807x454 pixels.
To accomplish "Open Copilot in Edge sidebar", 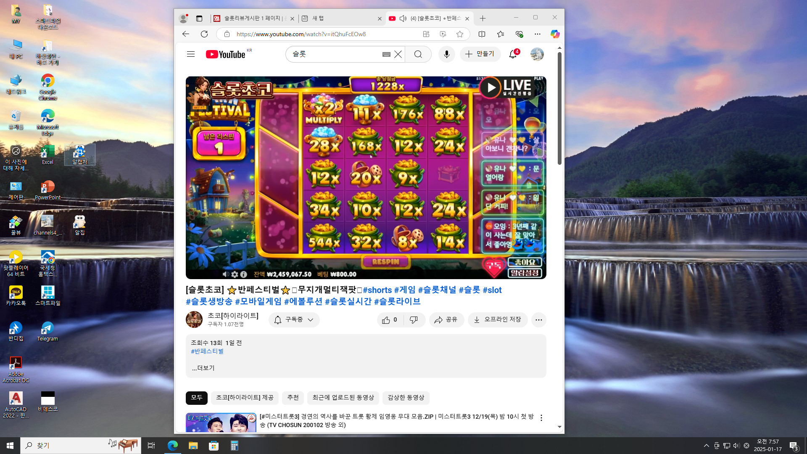I will (x=555, y=34).
